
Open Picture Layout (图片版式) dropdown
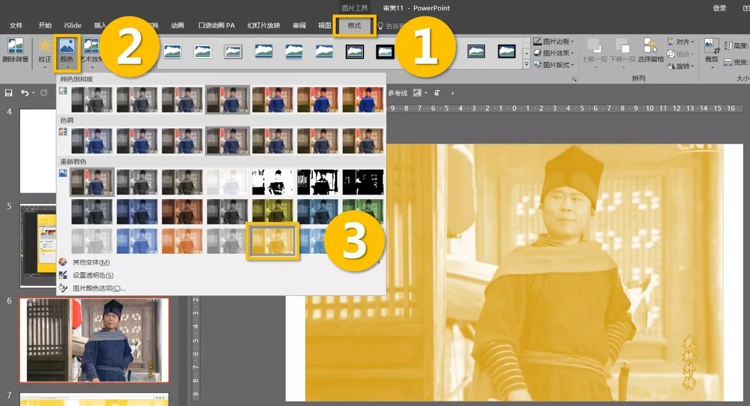[x=554, y=65]
